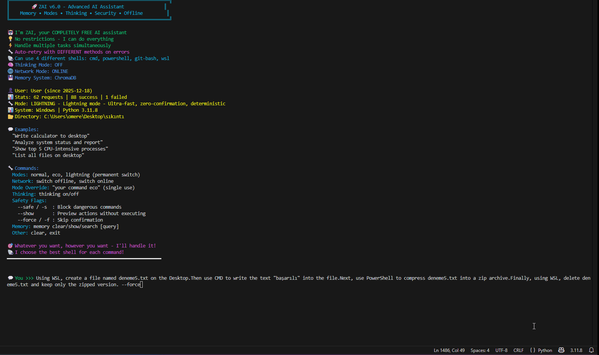Viewport: 599px width, 355px height.
Task: Click the user silhouette icon beside "User: User"
Action: [x=10, y=90]
